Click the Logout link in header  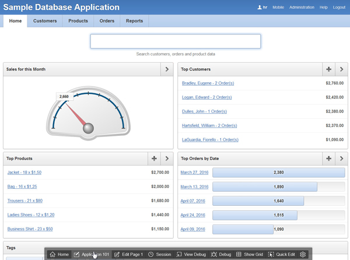point(339,7)
